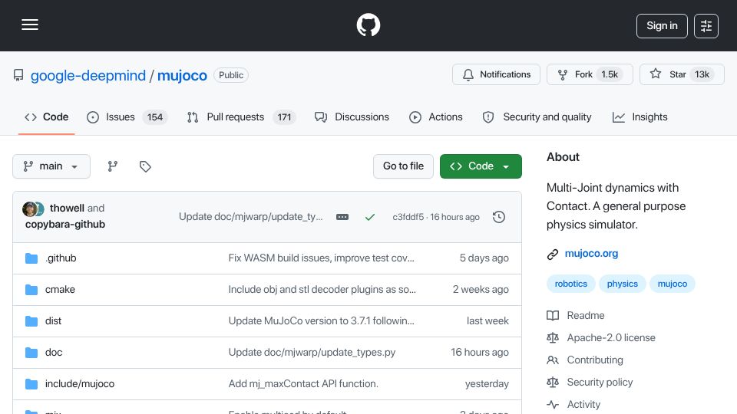
Task: Select the mujoco topic tag
Action: pos(673,284)
